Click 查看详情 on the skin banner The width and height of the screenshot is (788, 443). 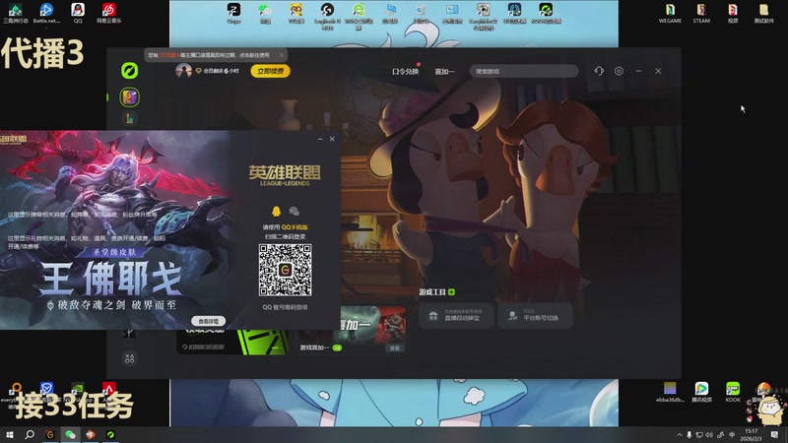[x=208, y=321]
